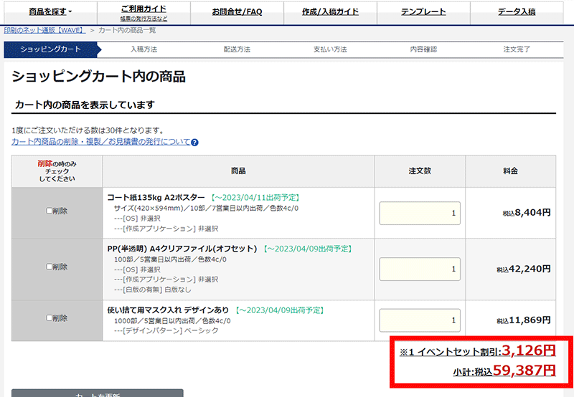Click the 印刷のネット通販【WAVE】 breadcrumb link
This screenshot has width=574, height=397.
coord(44,30)
